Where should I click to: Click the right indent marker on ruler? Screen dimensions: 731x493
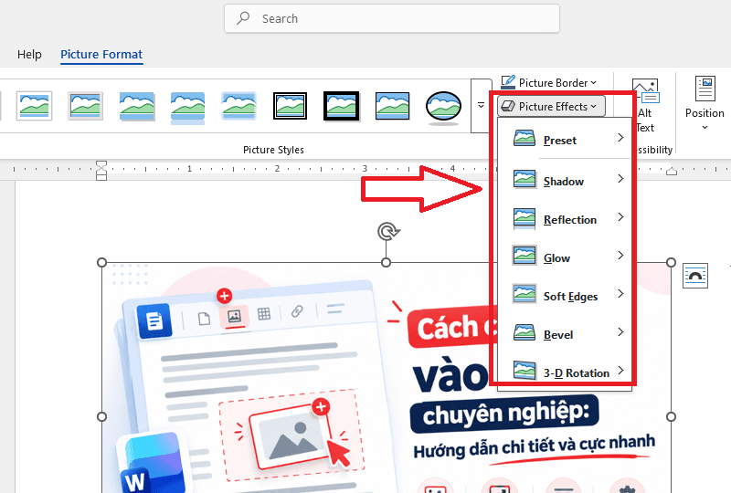point(672,172)
